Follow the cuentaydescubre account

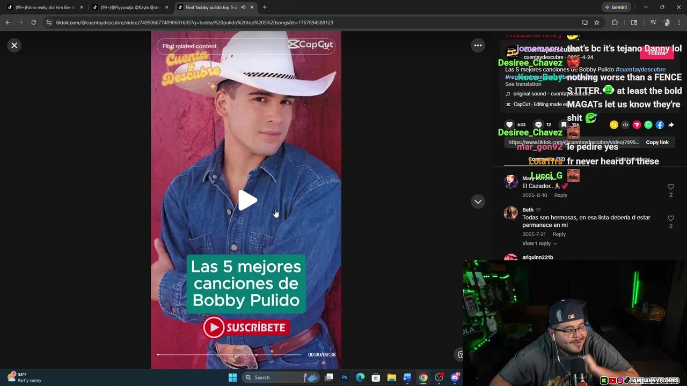[x=656, y=53]
